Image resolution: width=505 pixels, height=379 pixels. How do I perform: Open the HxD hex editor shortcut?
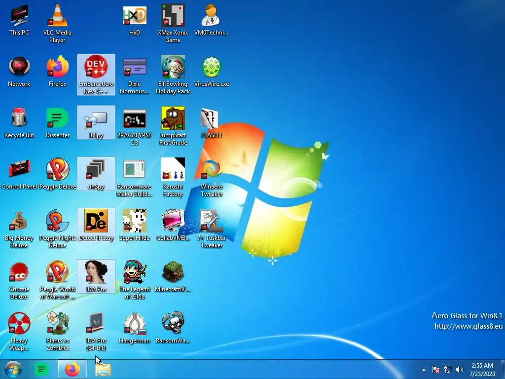(x=134, y=20)
